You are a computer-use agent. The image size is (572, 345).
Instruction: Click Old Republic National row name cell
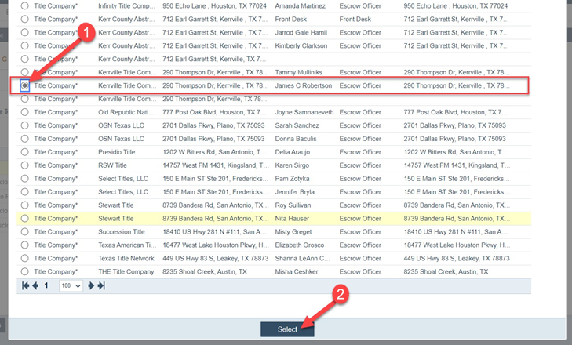(x=126, y=112)
